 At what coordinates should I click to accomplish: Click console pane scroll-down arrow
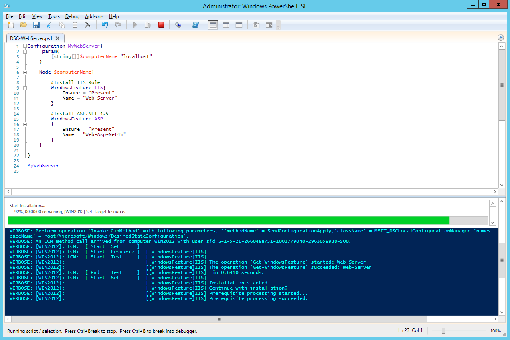point(502,312)
